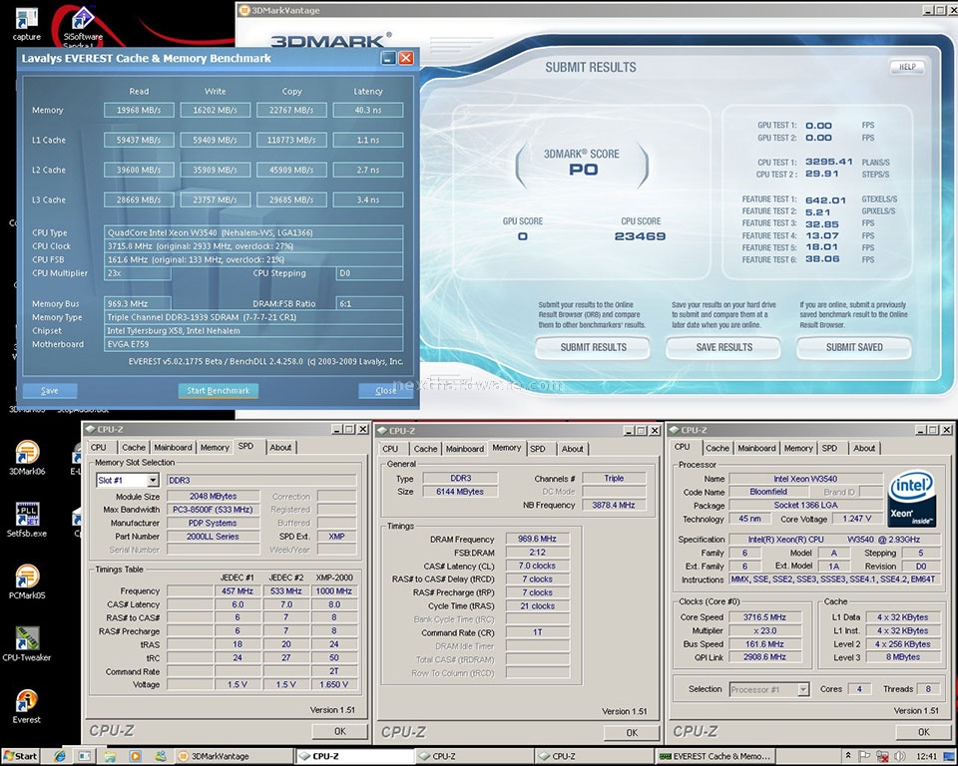
Task: Click the QPI Link value 2908.6 MHz
Action: click(765, 657)
